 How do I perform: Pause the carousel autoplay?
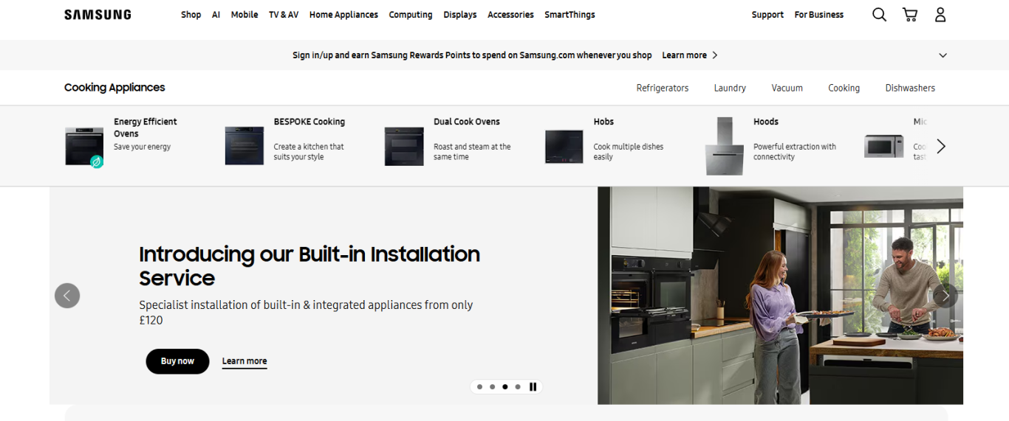pyautogui.click(x=533, y=387)
